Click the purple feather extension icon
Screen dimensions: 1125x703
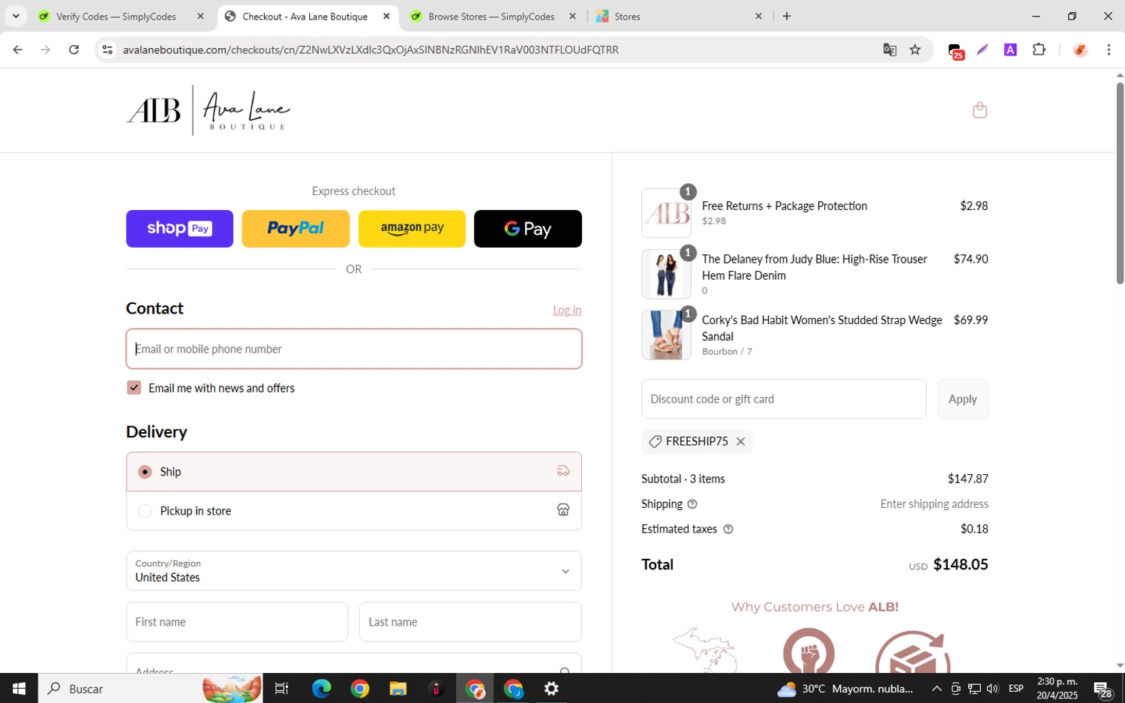tap(982, 50)
